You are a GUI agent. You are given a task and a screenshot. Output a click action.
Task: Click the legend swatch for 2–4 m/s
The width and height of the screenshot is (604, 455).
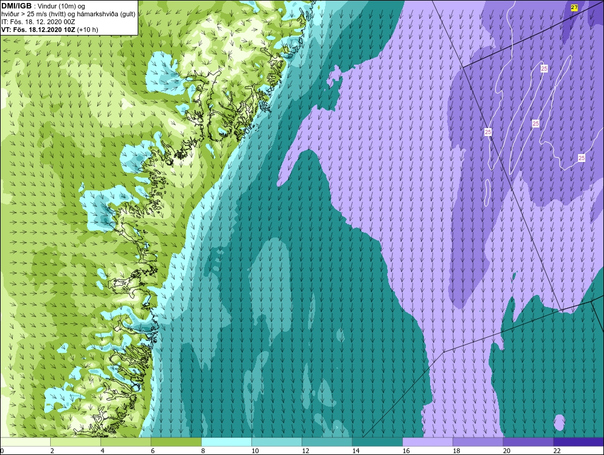(75, 442)
